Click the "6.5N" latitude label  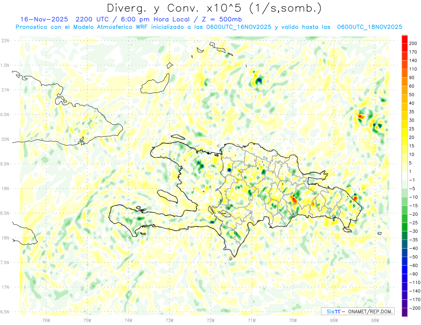coord(5,312)
